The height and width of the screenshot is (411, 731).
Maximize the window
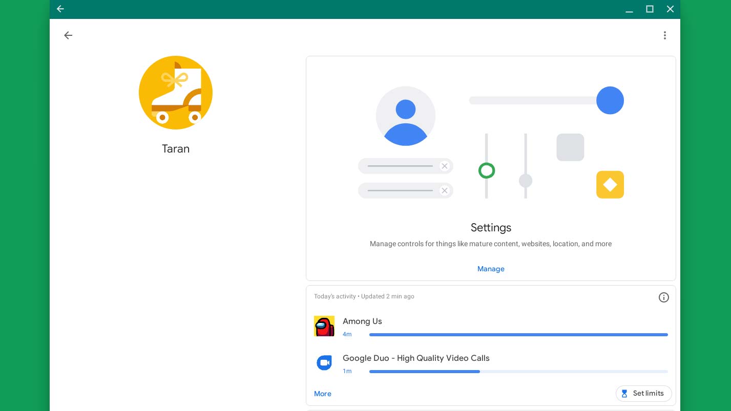coord(650,9)
